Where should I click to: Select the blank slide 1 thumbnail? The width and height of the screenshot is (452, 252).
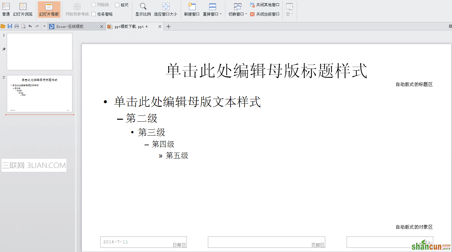point(39,51)
